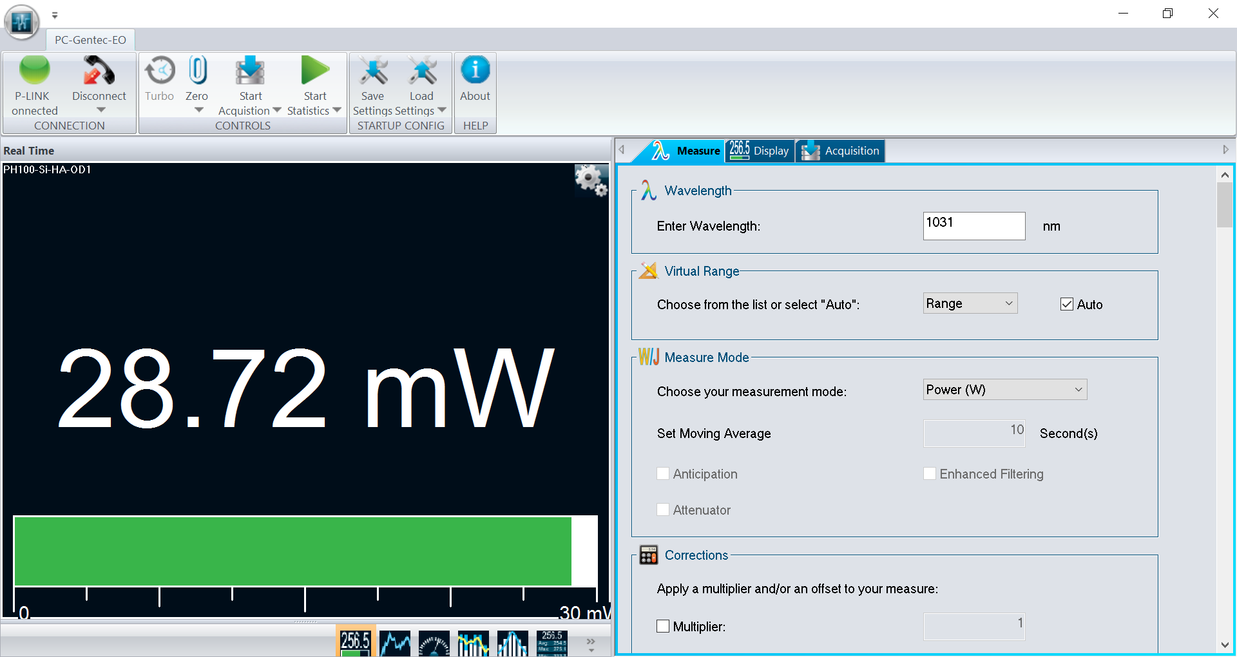Click the wavelength input field
The width and height of the screenshot is (1237, 657).
tap(973, 226)
